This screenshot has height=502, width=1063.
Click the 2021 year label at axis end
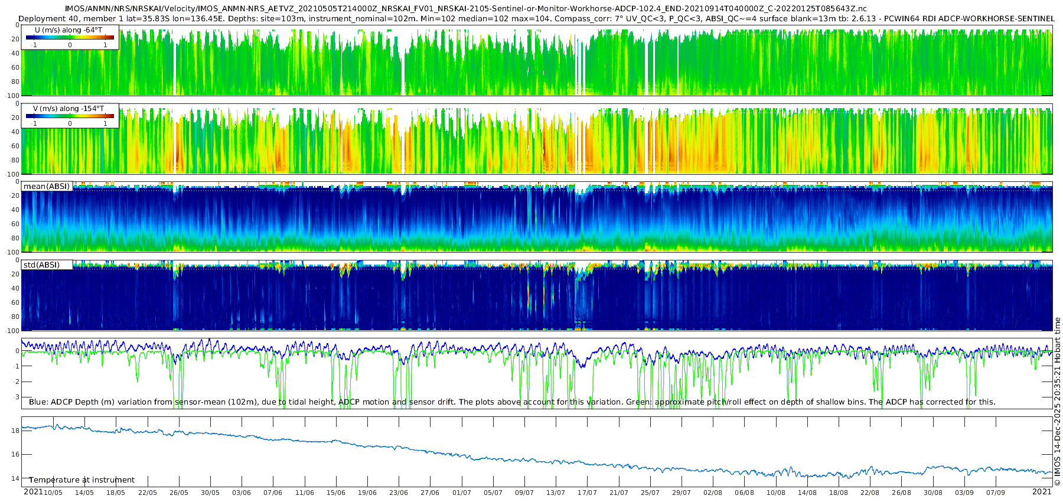(1042, 492)
